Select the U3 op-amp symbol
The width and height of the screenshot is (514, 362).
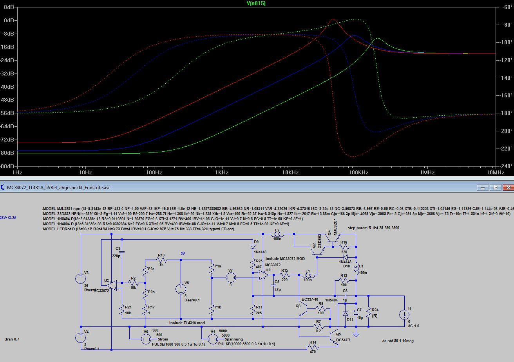(111, 285)
